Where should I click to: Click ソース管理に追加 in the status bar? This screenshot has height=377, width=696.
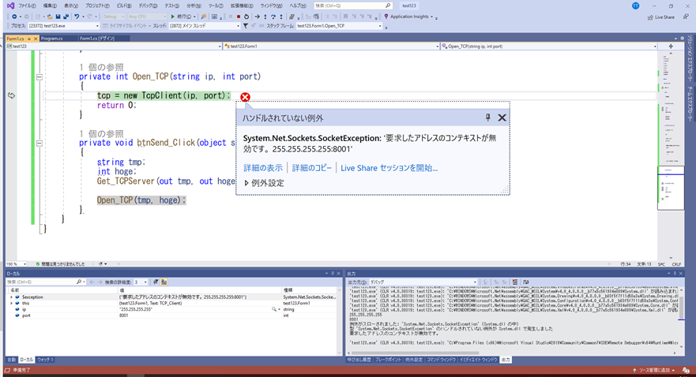point(654,370)
